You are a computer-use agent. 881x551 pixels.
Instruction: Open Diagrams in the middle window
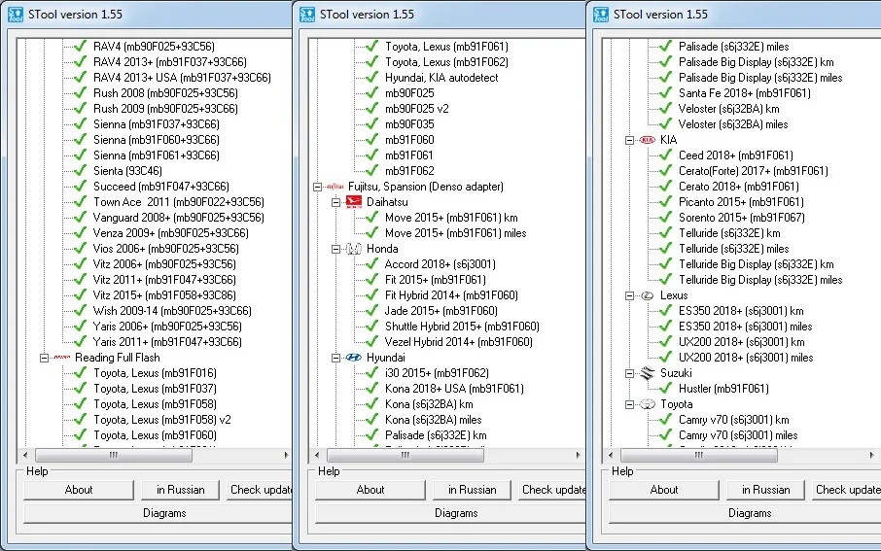coord(450,513)
